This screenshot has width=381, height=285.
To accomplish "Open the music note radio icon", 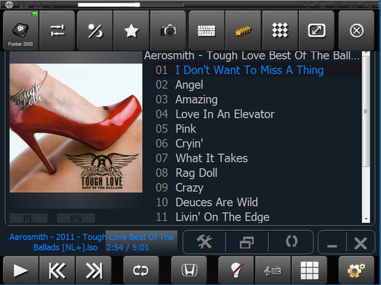I will click(273, 270).
